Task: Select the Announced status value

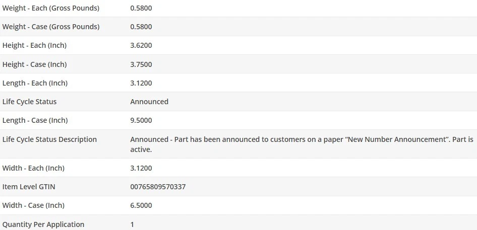Action: (x=149, y=102)
